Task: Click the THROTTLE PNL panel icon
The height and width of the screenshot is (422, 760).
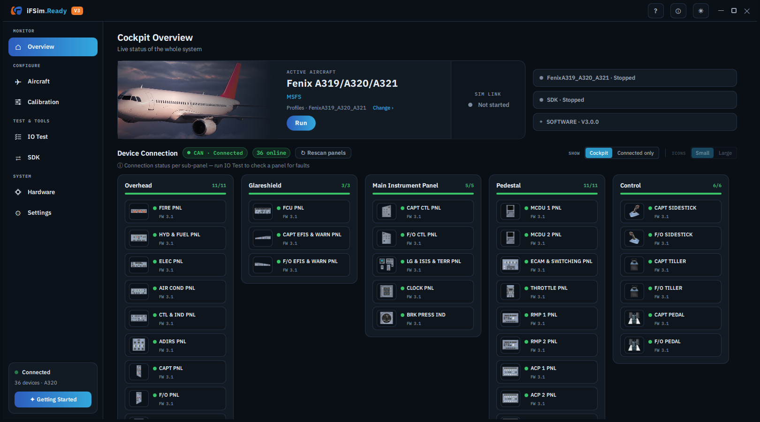Action: 510,292
